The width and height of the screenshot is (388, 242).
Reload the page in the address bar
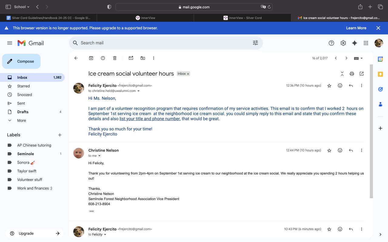[x=269, y=7]
